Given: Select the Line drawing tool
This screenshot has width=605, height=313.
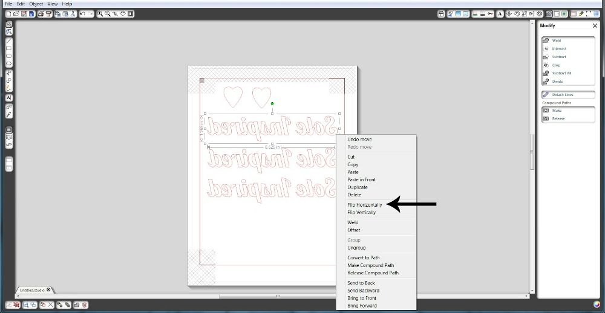Looking at the screenshot, I should tap(9, 40).
